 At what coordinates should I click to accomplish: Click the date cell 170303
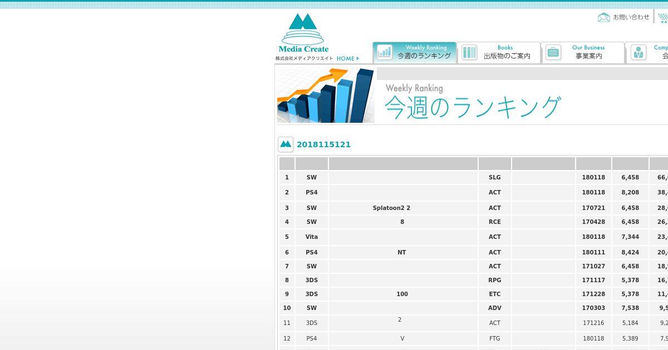pos(593,308)
